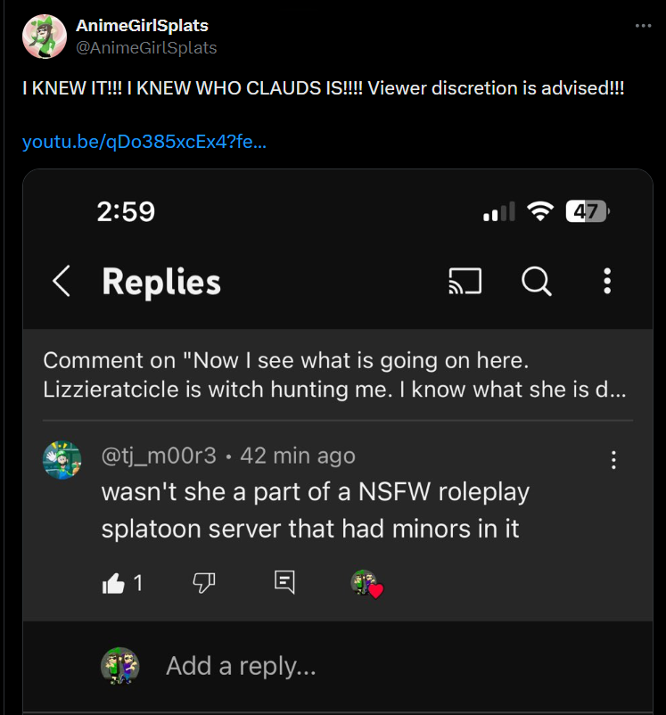Screen dimensions: 666x715
Task: Go back using the arrow beside Replies
Action: click(x=62, y=281)
